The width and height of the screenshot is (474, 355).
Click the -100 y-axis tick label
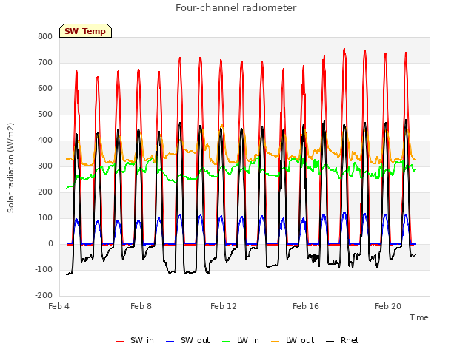[44, 269]
